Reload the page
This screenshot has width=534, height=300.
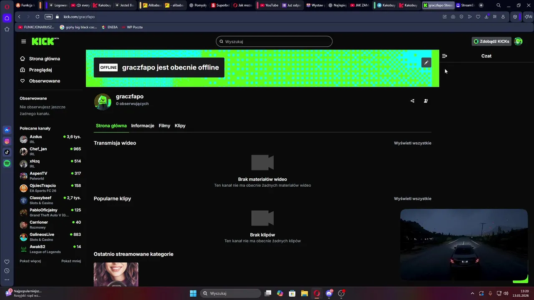38,17
